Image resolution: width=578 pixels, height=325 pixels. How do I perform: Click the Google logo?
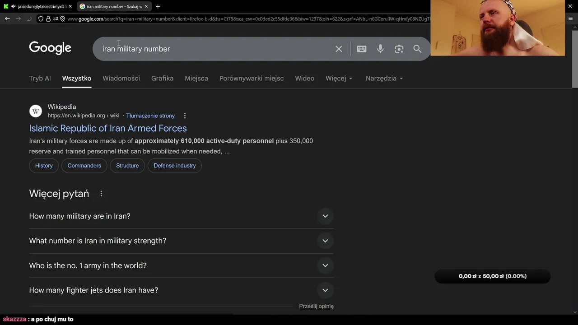click(x=50, y=48)
